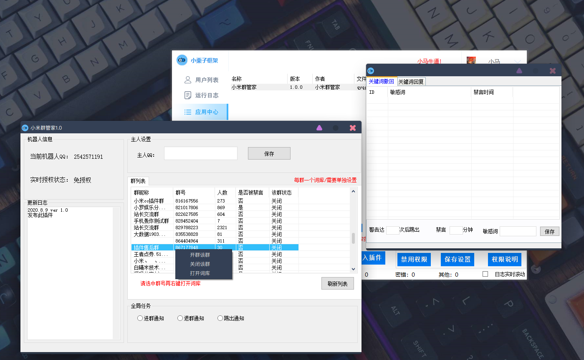Enable the 进群通知 radio option
The height and width of the screenshot is (360, 584).
click(140, 318)
